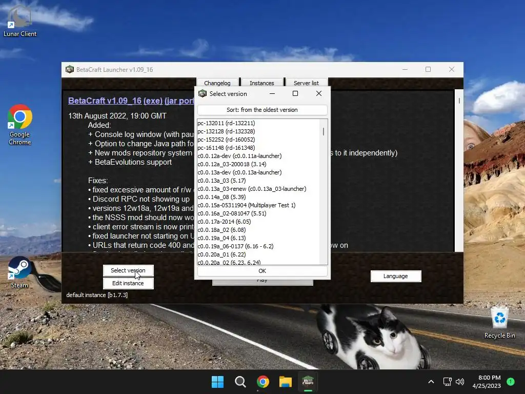Minimize the Select version dialog

click(x=272, y=94)
